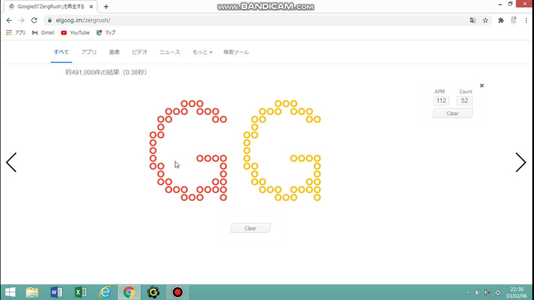Select the すべて search tab
The image size is (534, 300).
pyautogui.click(x=61, y=52)
